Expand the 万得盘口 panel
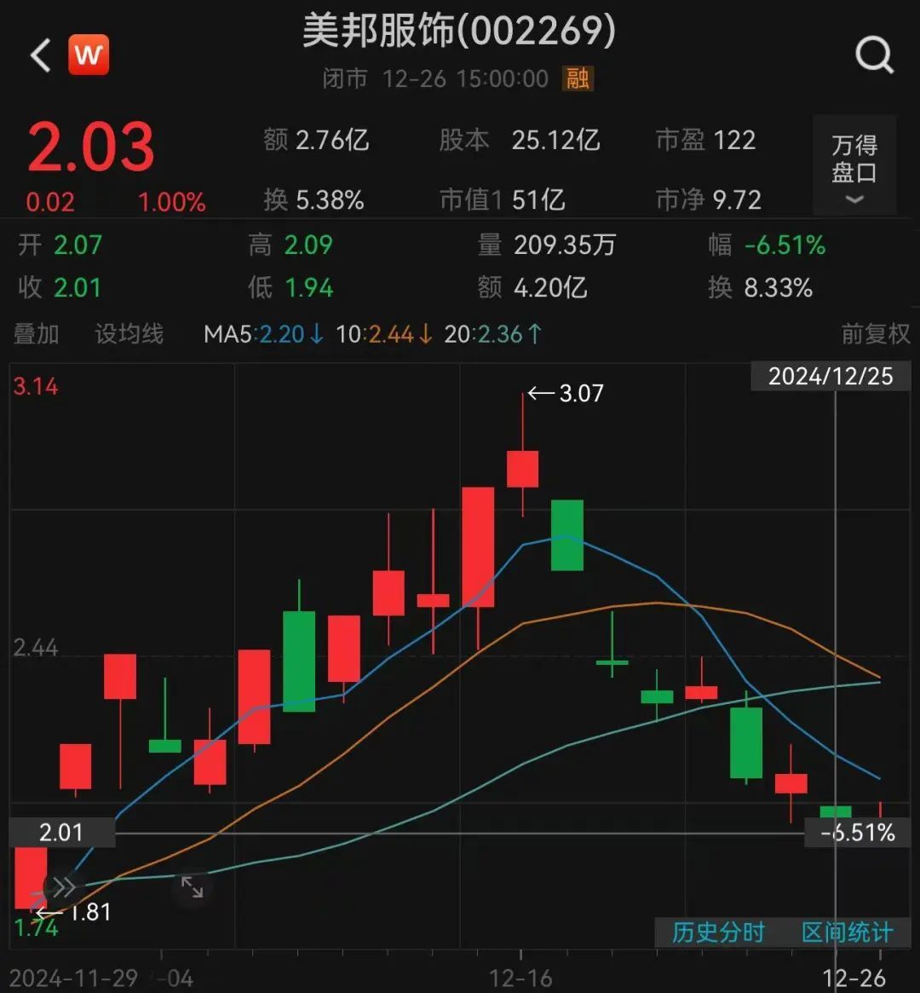 coord(854,166)
